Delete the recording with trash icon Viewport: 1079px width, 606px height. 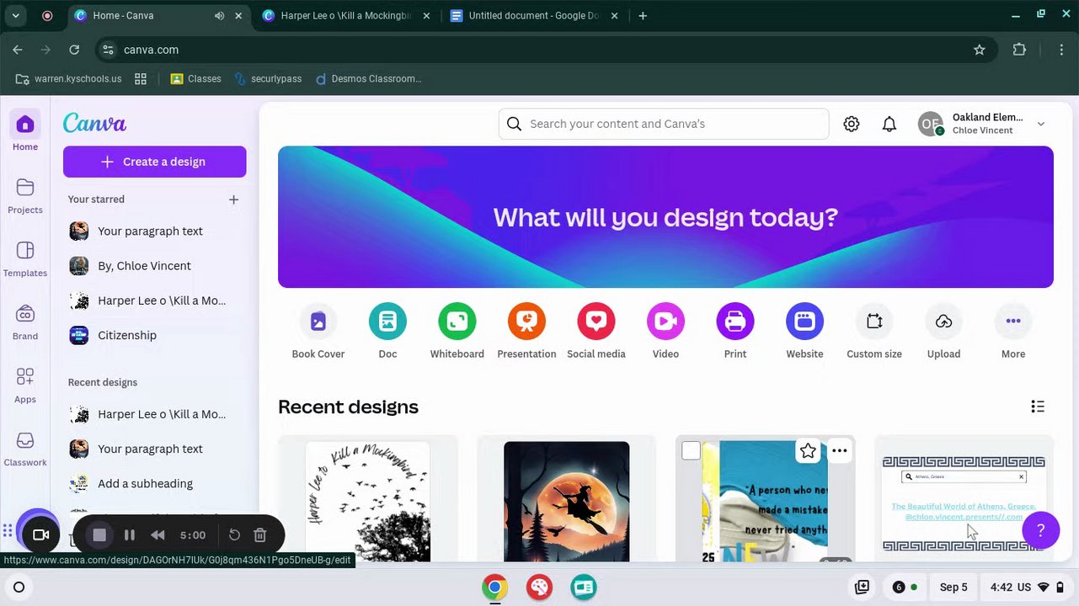point(260,535)
